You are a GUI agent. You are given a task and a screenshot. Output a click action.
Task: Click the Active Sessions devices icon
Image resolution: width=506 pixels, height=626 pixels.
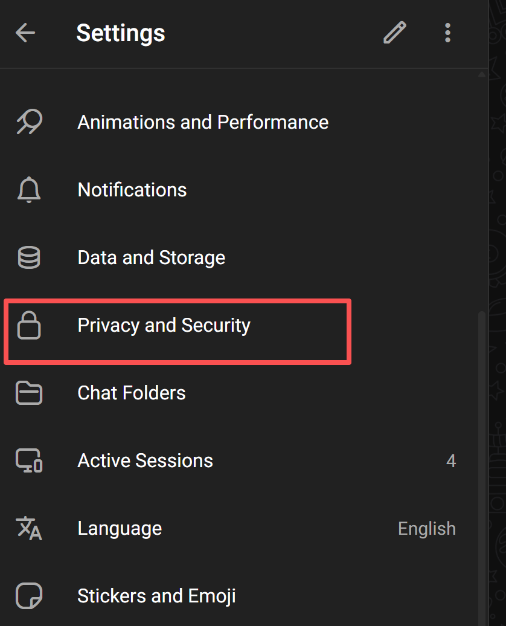click(29, 461)
